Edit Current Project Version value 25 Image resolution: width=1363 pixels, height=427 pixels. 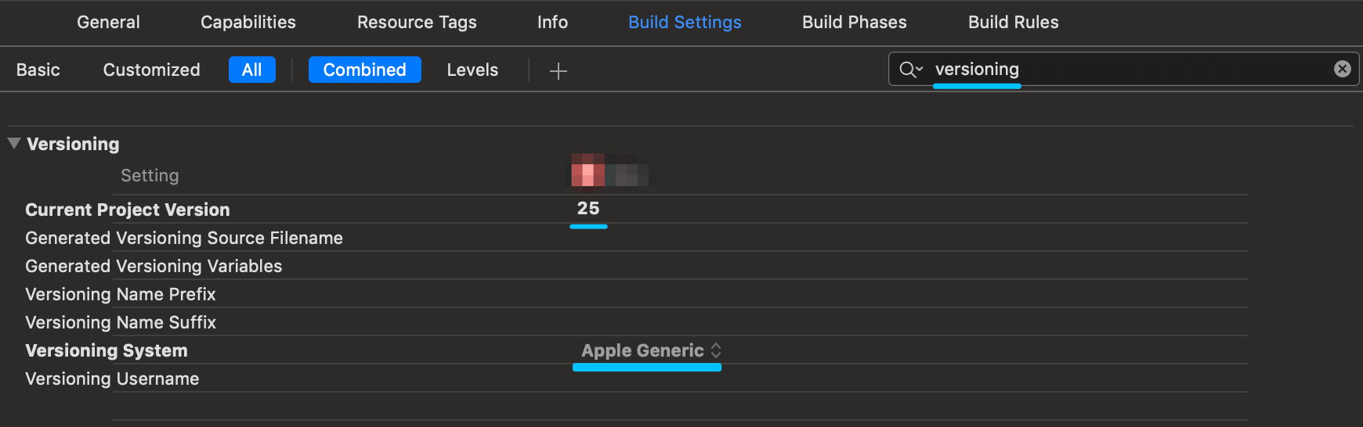pos(588,208)
